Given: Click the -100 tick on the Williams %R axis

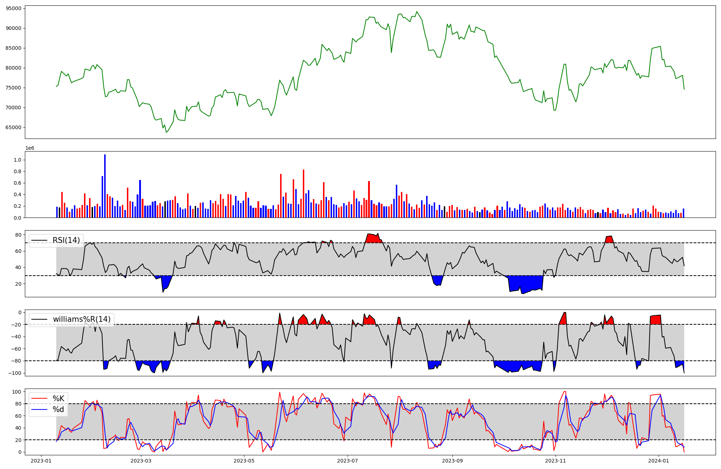Looking at the screenshot, I should 14,373.
